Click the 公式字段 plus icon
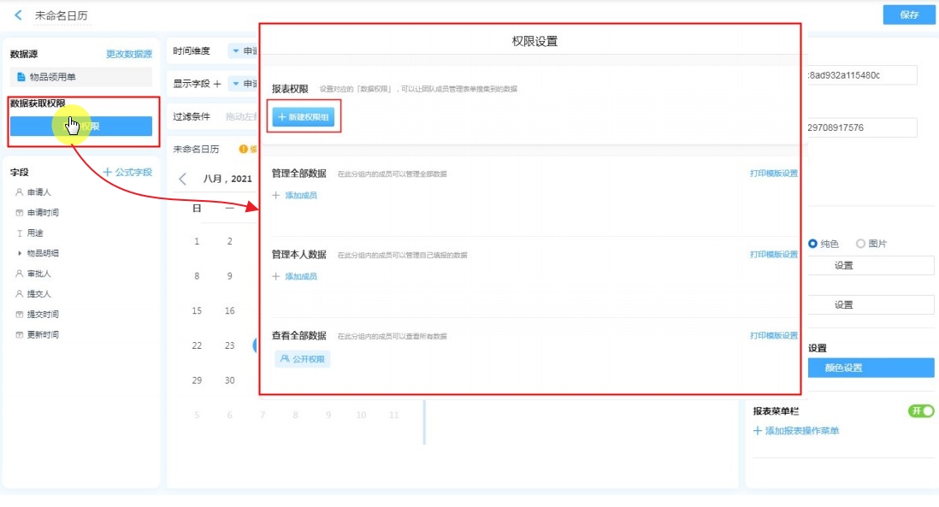The height and width of the screenshot is (507, 939). tap(108, 173)
